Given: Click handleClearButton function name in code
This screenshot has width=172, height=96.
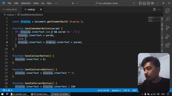Looking at the screenshot, I should pos(37,56).
